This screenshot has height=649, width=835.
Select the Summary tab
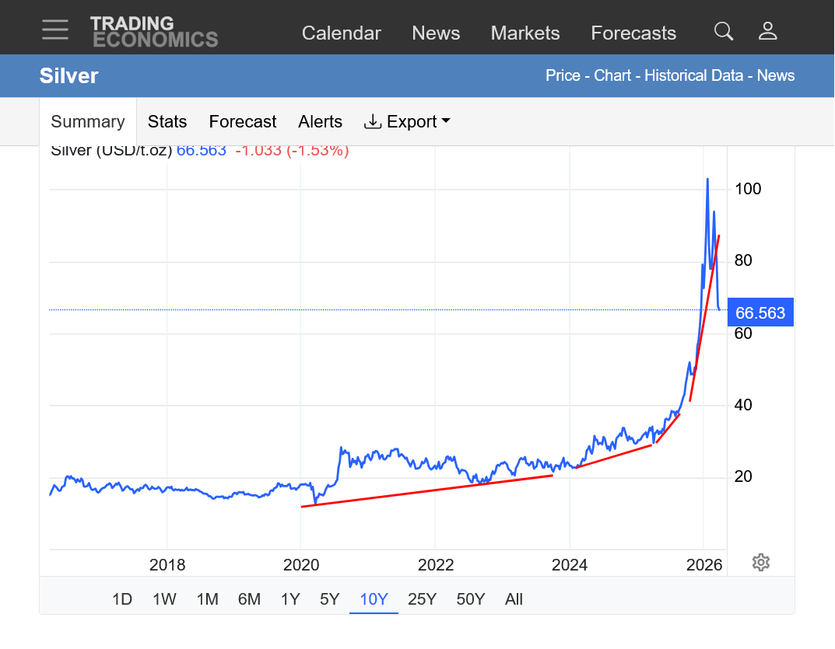(x=88, y=122)
